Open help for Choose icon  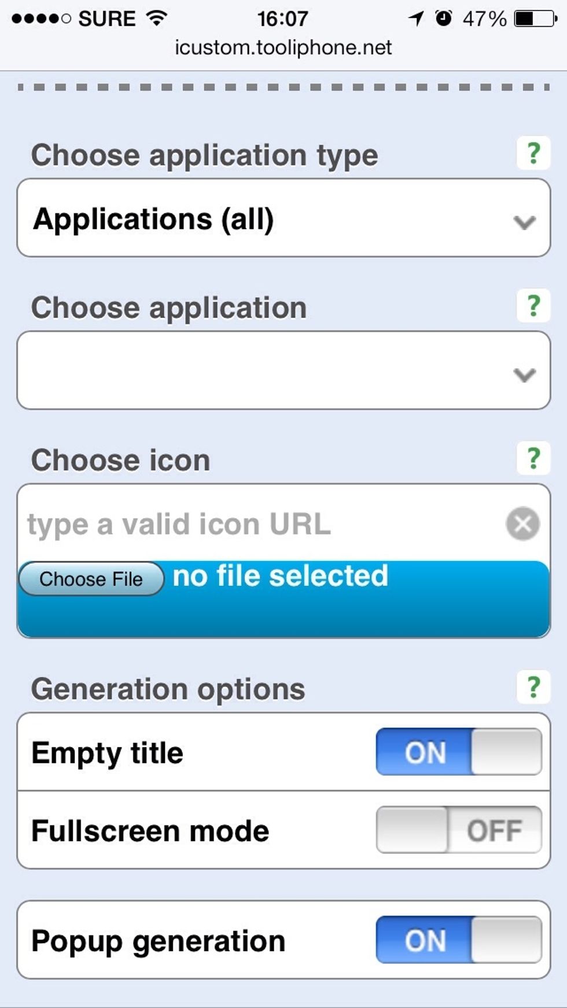click(533, 458)
